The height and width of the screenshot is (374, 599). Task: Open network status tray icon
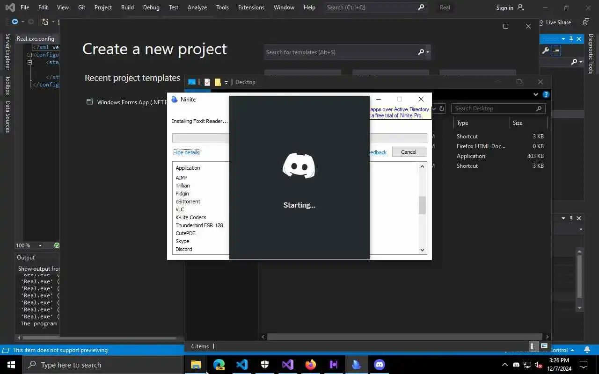(x=527, y=365)
